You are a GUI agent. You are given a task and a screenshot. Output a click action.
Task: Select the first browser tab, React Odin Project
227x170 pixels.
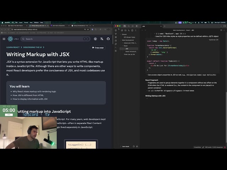pyautogui.click(x=18, y=25)
